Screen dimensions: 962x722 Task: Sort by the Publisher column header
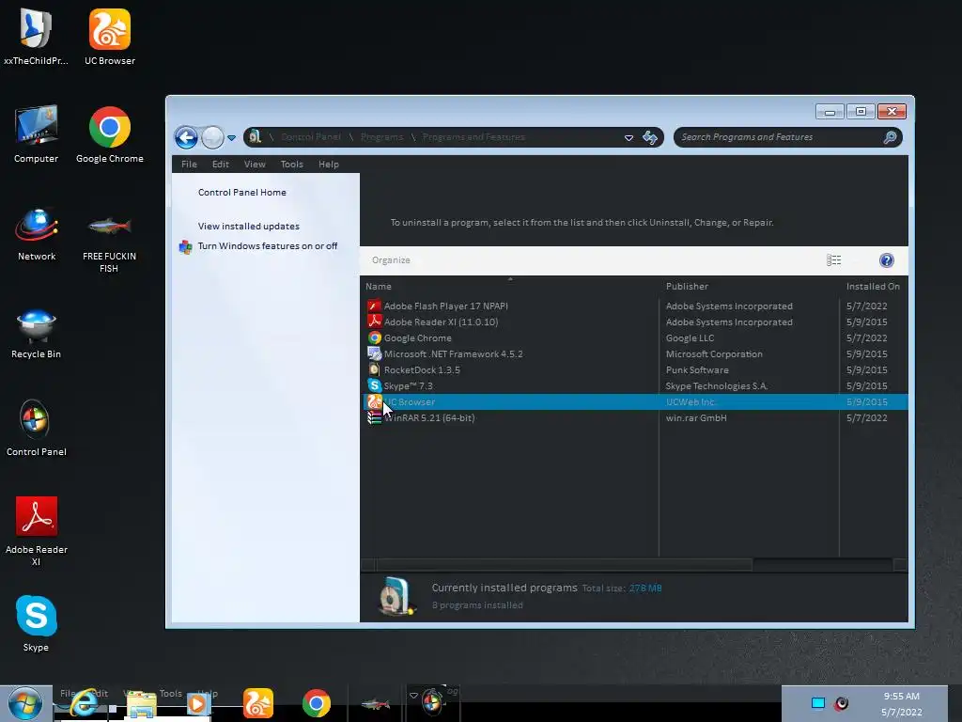coord(687,287)
